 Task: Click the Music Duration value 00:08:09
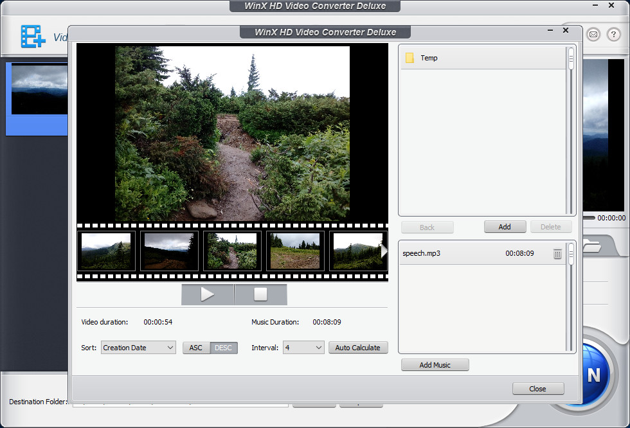pyautogui.click(x=327, y=322)
